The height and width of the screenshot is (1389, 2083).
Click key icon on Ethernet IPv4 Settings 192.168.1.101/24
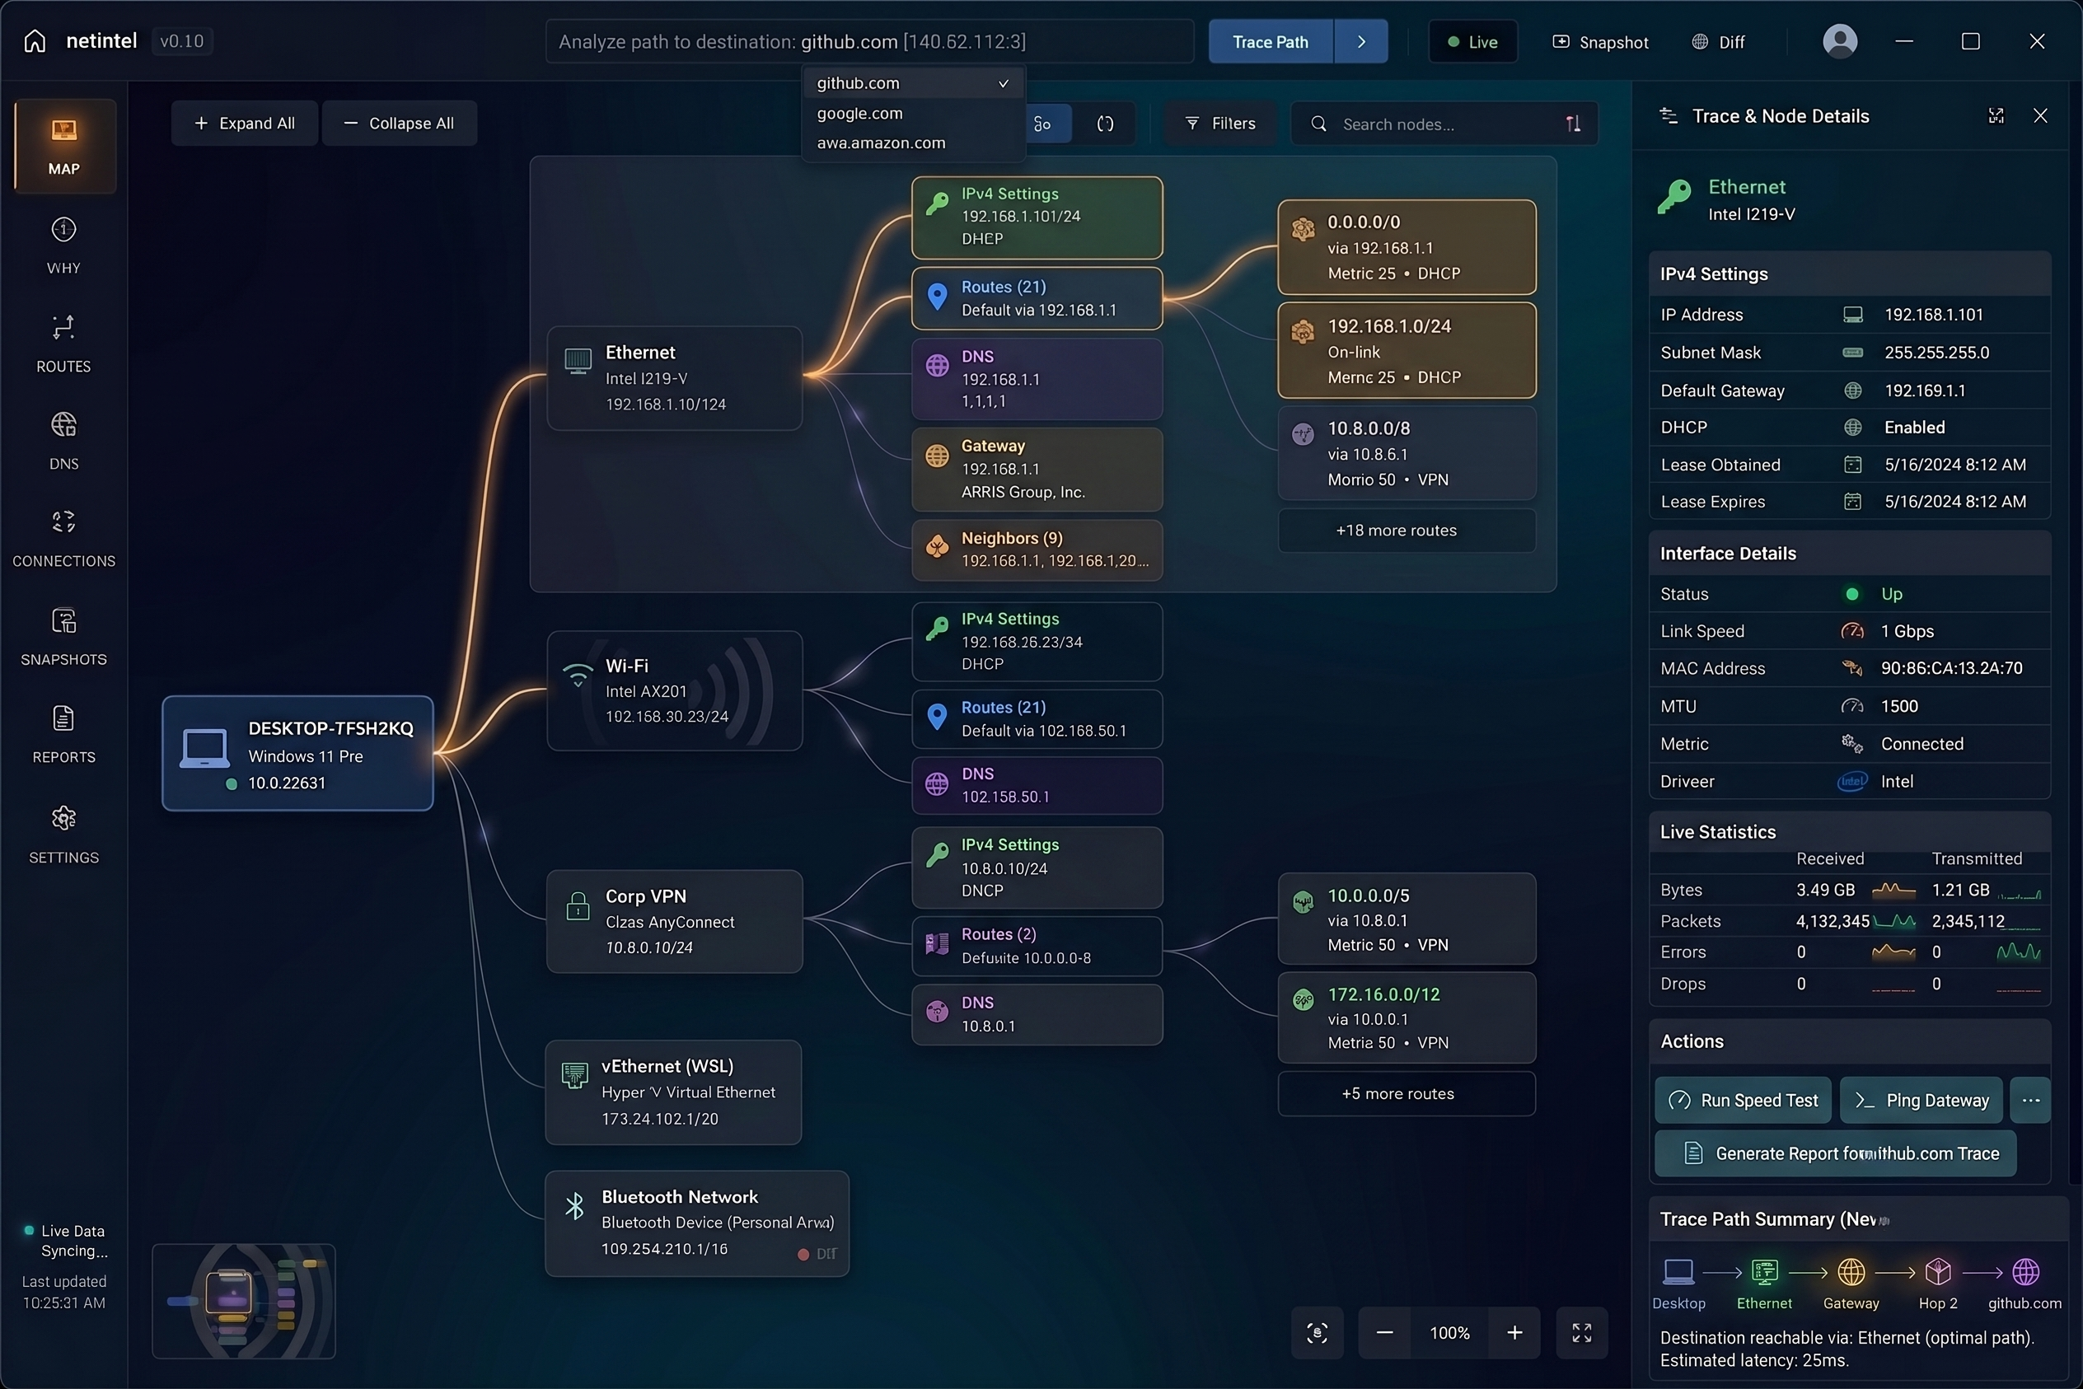[938, 203]
